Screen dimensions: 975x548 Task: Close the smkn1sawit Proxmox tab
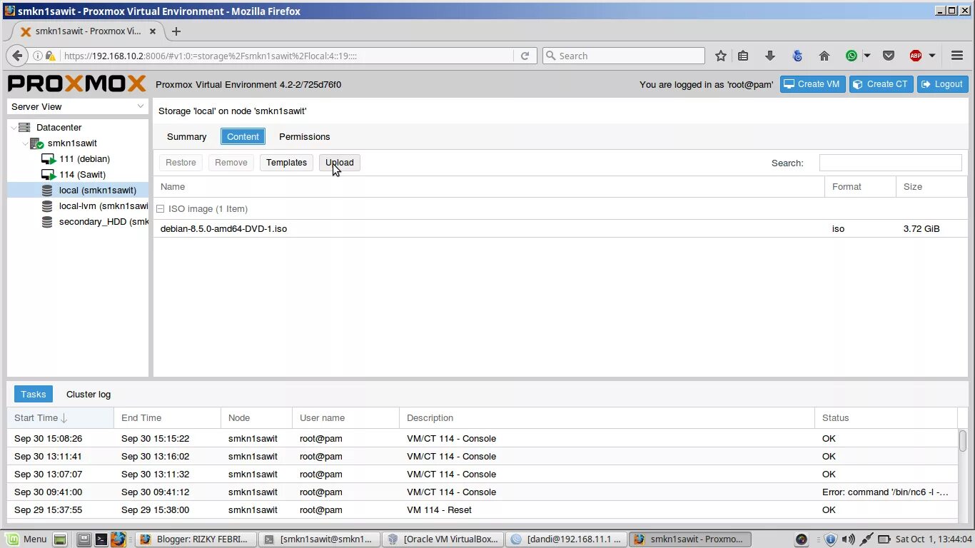click(153, 31)
